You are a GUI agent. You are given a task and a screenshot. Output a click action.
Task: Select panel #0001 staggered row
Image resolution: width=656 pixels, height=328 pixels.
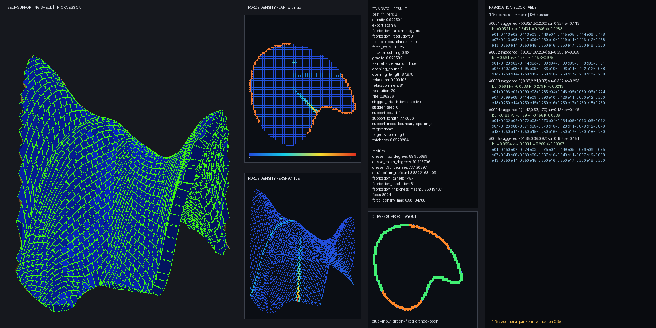coord(534,23)
